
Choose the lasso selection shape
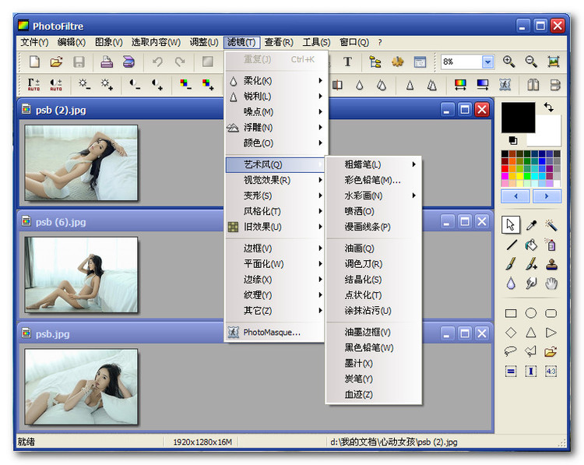coord(511,351)
